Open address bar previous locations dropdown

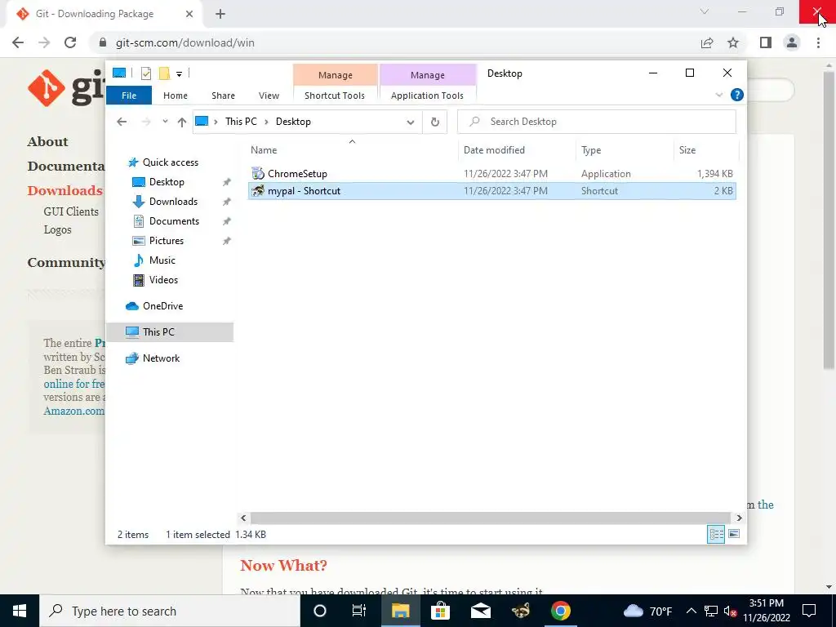click(411, 122)
